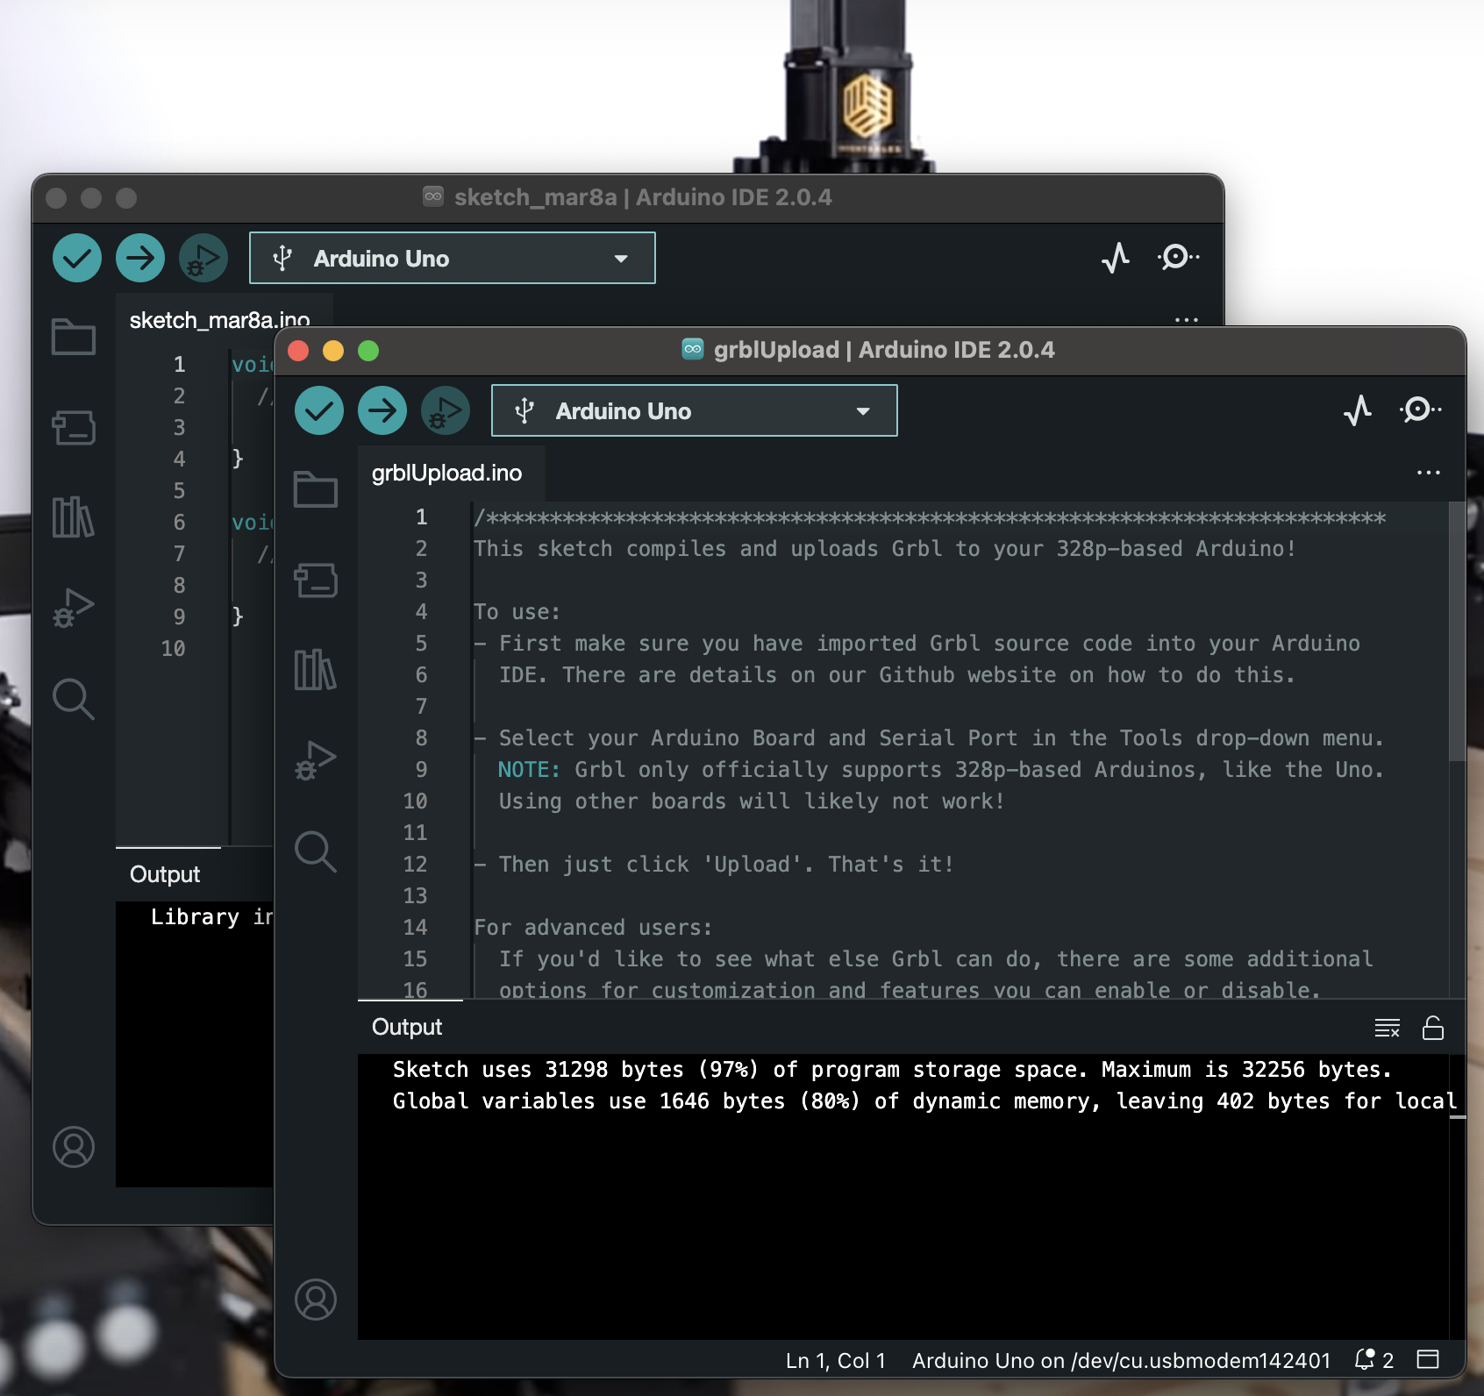Open Sketchbook folder in sketch_mar8a sidebar
This screenshot has width=1484, height=1396.
[x=74, y=337]
